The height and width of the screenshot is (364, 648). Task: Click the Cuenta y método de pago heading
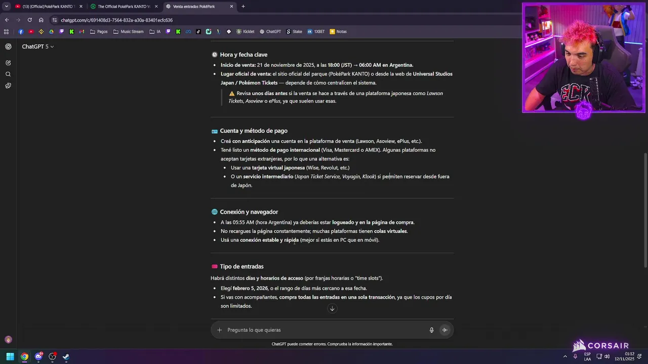coord(254,131)
